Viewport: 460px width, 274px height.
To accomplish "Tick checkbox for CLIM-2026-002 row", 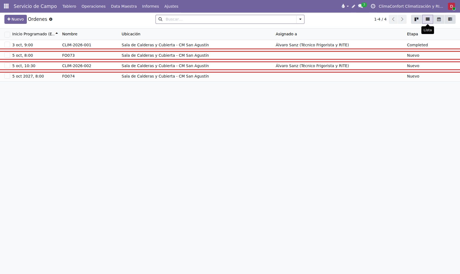I will click(x=7, y=65).
